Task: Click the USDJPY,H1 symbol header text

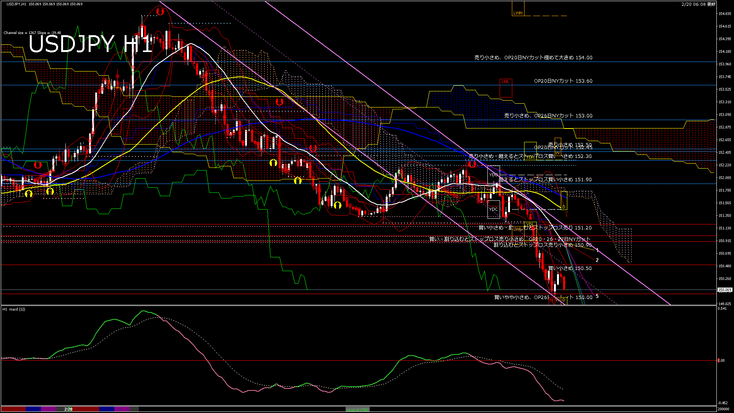Action: [16, 4]
